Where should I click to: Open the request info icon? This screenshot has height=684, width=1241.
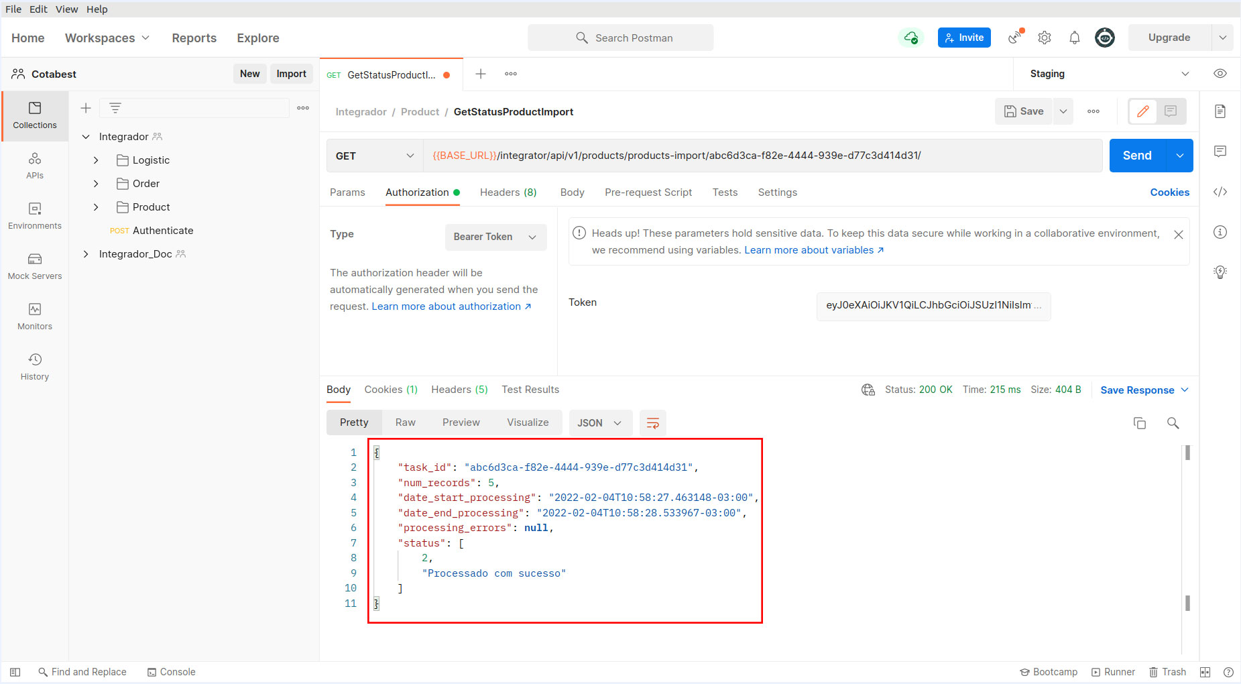point(1220,232)
